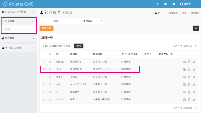Expand 物件管理 in the sidebar
The height and width of the screenshot is (113, 201).
coord(18,38)
